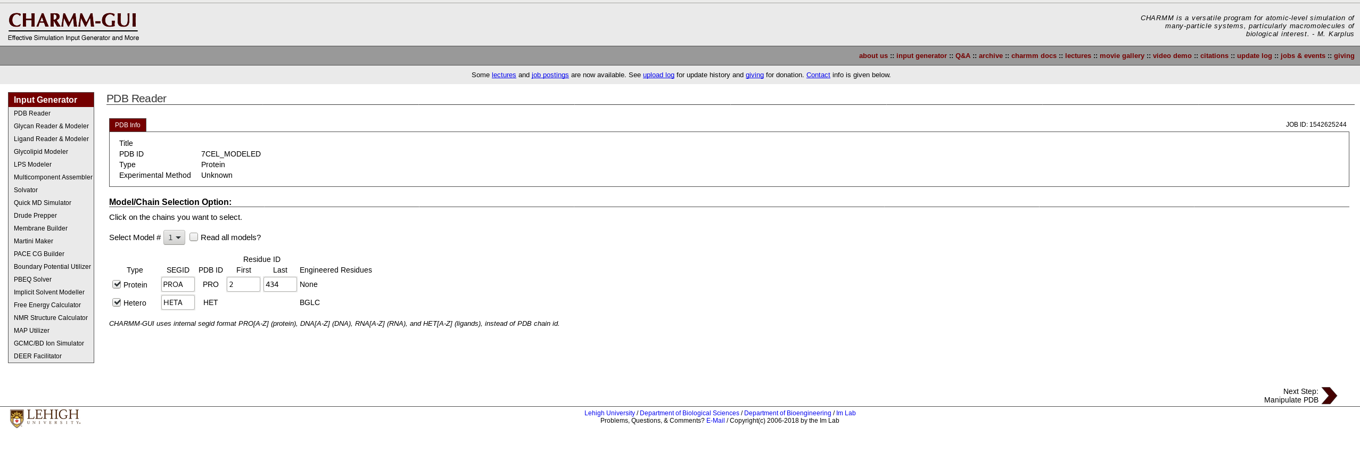
Task: Click the Next Step arrow icon
Action: click(1329, 396)
